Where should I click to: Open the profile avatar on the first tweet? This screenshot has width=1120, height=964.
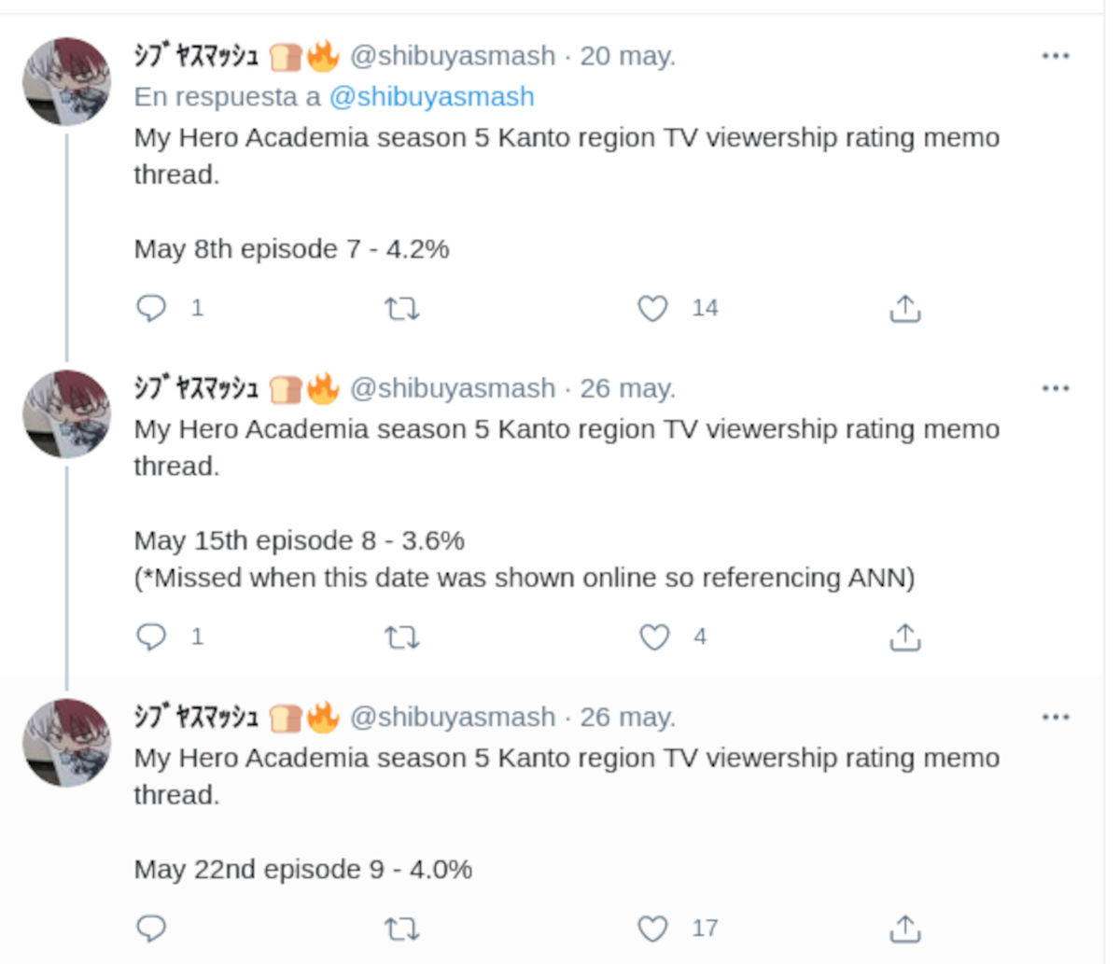(66, 82)
